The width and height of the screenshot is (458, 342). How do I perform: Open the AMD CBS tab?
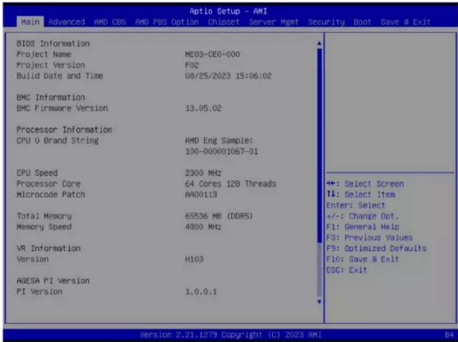(x=110, y=22)
